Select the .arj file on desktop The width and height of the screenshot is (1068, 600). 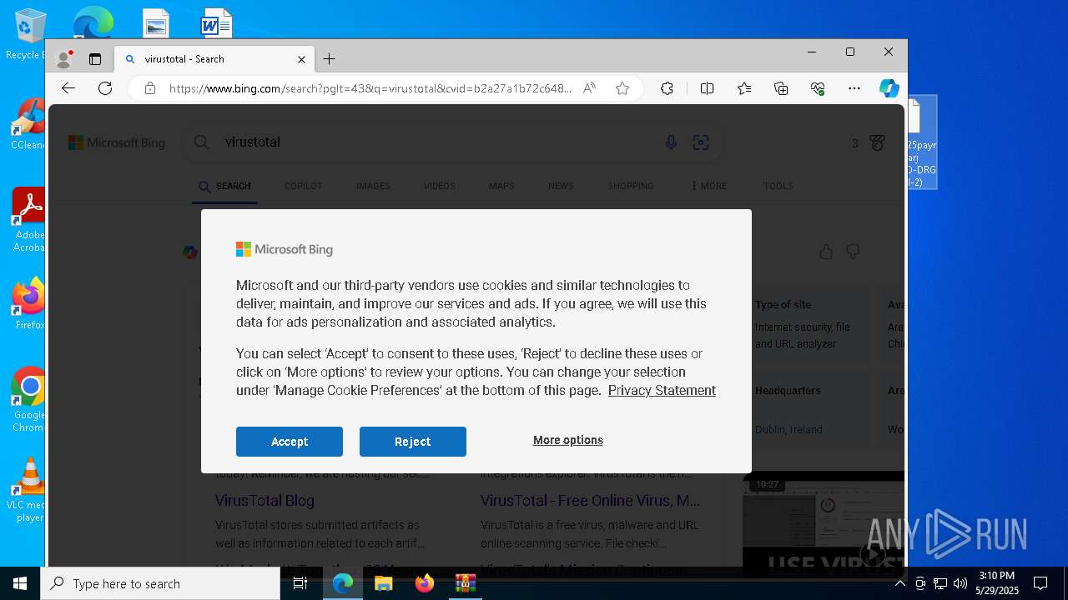(922, 142)
